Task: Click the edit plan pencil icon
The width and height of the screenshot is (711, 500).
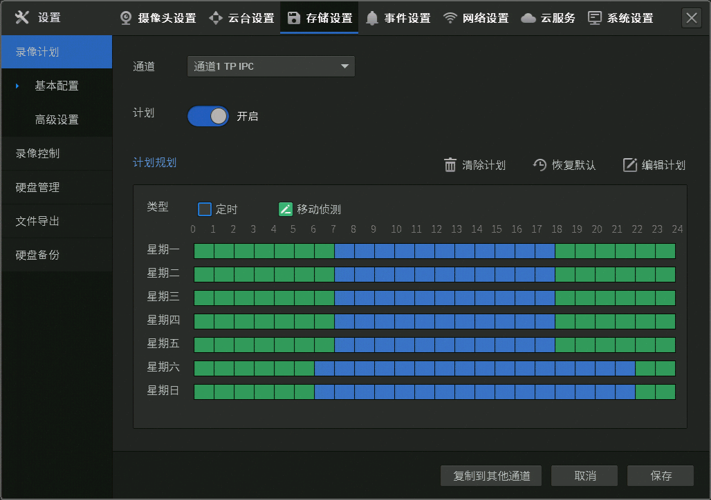Action: [630, 165]
